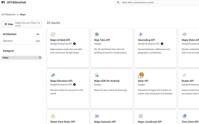
Task: Open the Maps Embed API title
Action: [60, 40]
